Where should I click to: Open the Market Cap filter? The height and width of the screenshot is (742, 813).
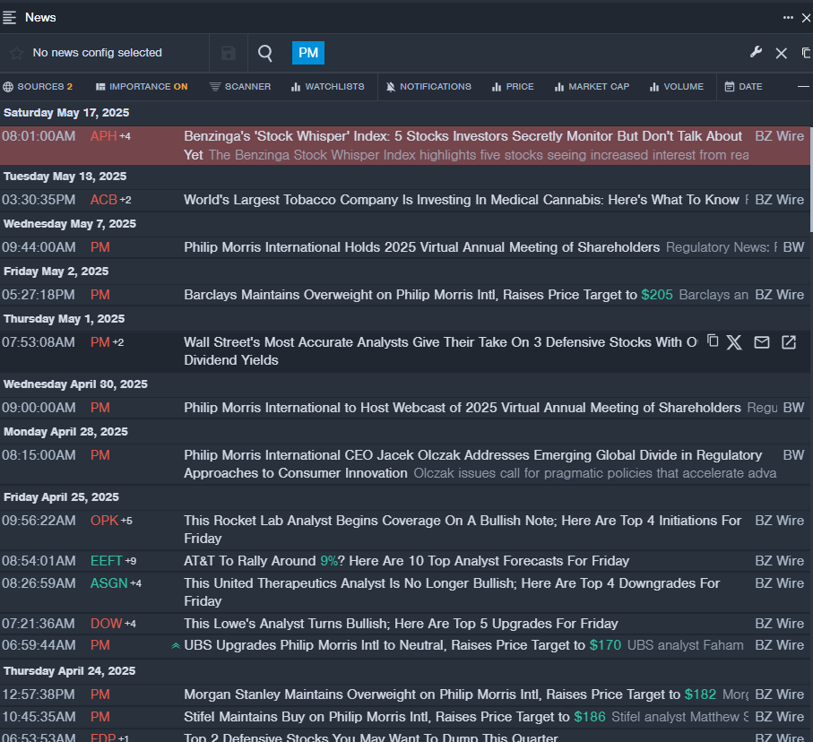click(x=592, y=87)
